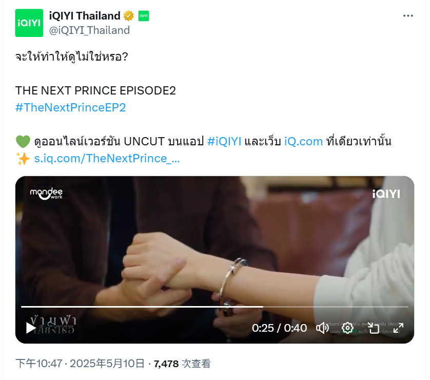The height and width of the screenshot is (380, 430).
Task: Open the iQIYI Thailand profile name
Action: (x=85, y=16)
